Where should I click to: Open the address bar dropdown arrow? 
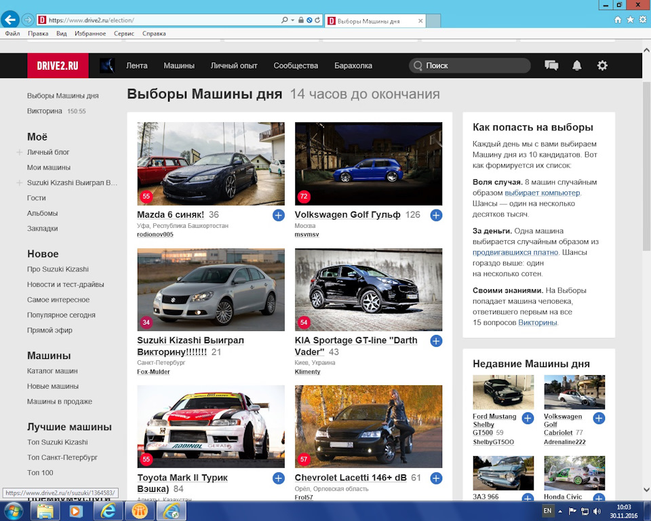pos(293,20)
